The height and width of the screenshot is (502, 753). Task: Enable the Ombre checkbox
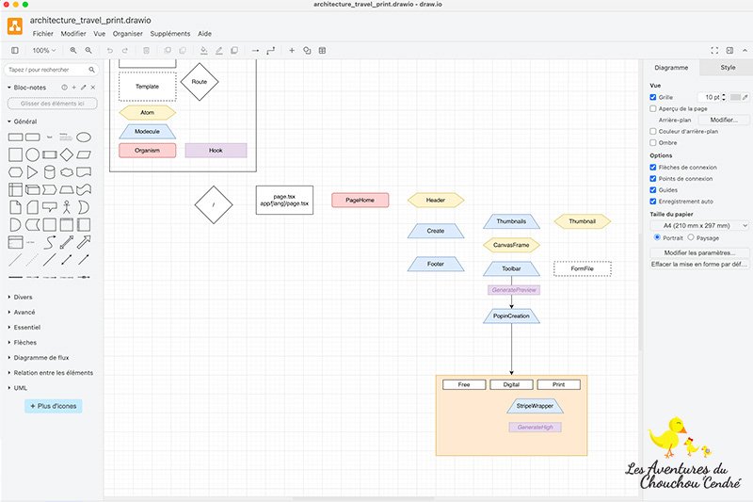[x=654, y=142]
